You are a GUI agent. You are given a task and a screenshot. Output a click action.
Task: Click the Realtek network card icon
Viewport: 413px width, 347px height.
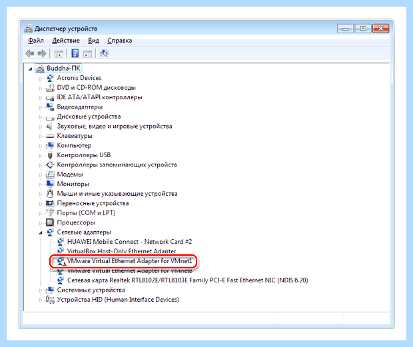point(61,280)
